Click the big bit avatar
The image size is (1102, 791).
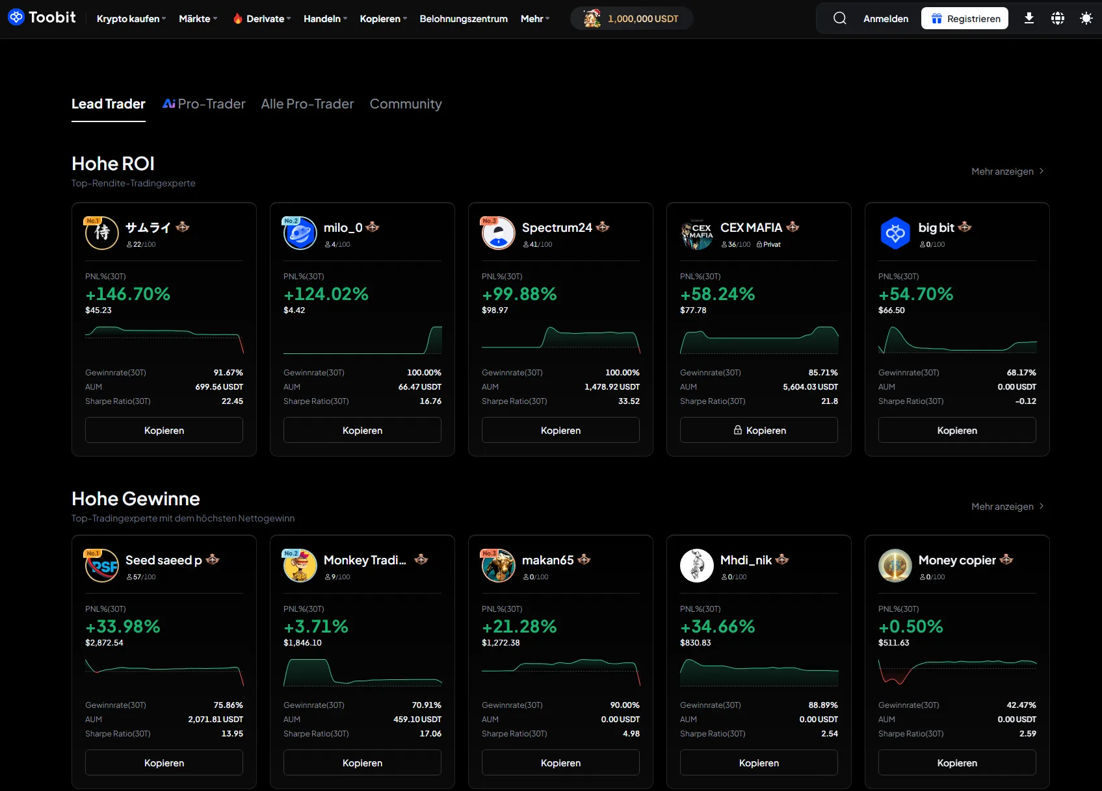895,232
